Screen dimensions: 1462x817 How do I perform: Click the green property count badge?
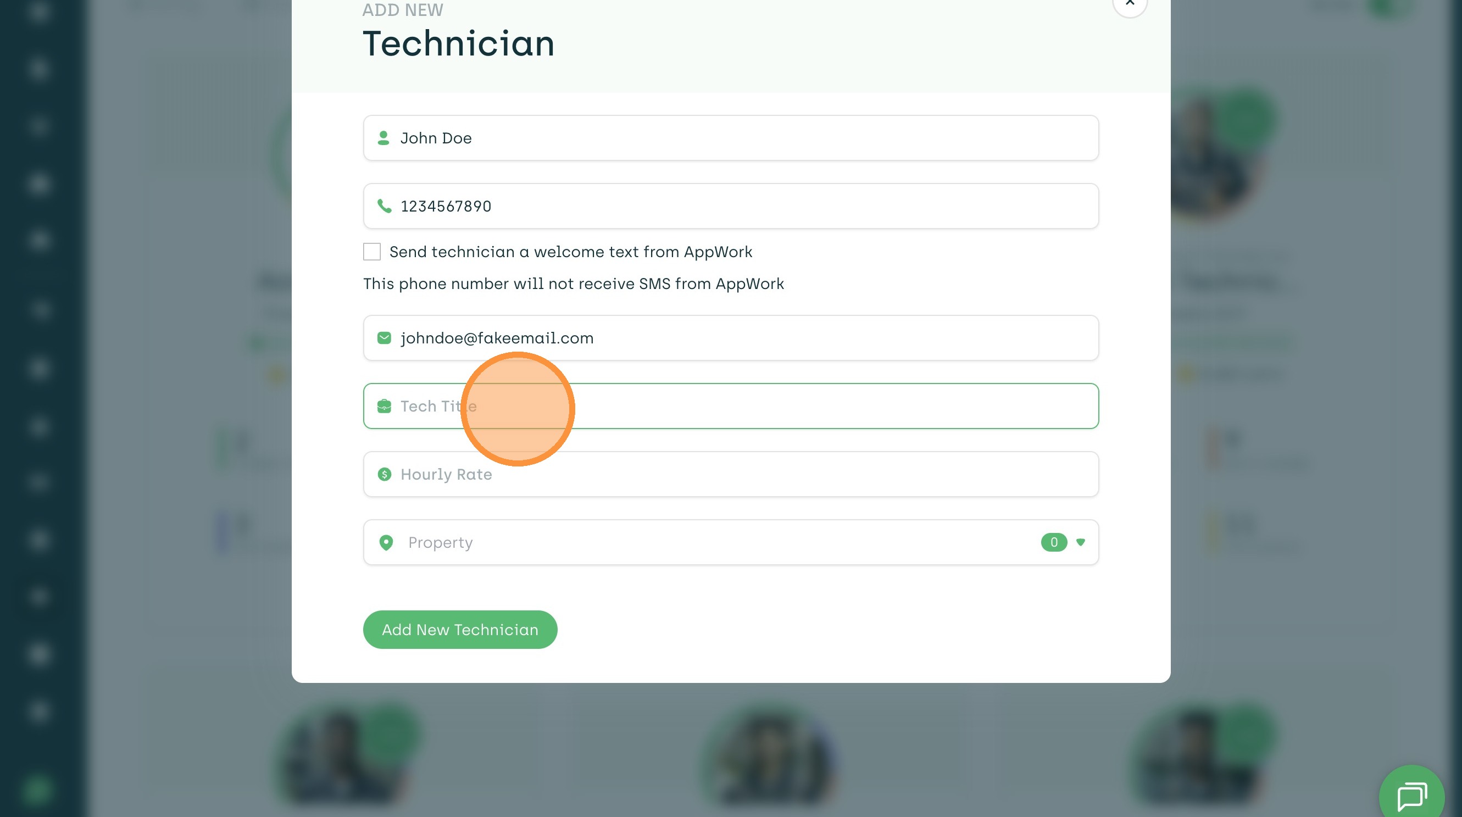(1053, 542)
